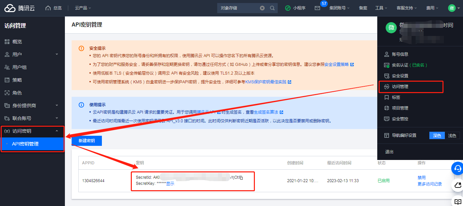The width and height of the screenshot is (463, 206).
Task: Expand the 工具 tools dropdown
Action: coord(381,8)
